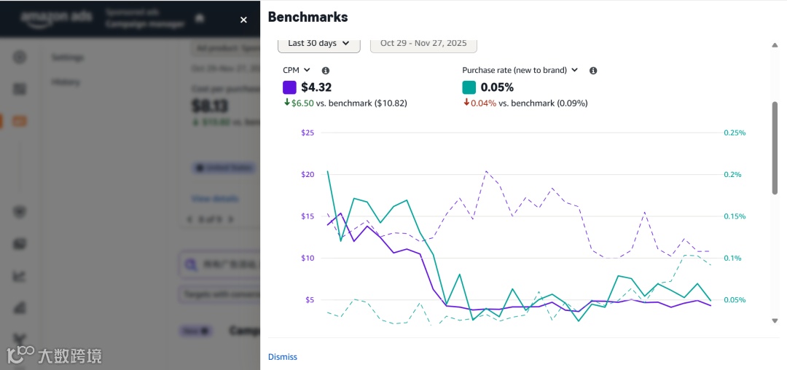Screen dimensions: 787x370
Task: Close the Benchmarks panel with the X
Action: click(x=243, y=20)
